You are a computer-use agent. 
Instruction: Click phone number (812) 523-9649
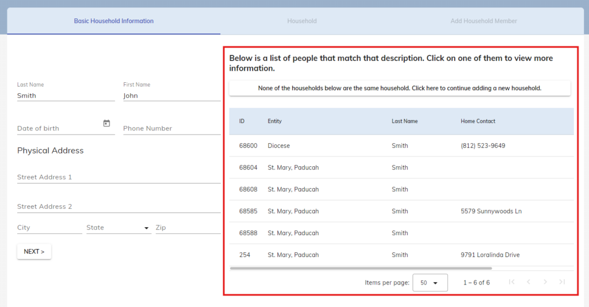(x=483, y=145)
